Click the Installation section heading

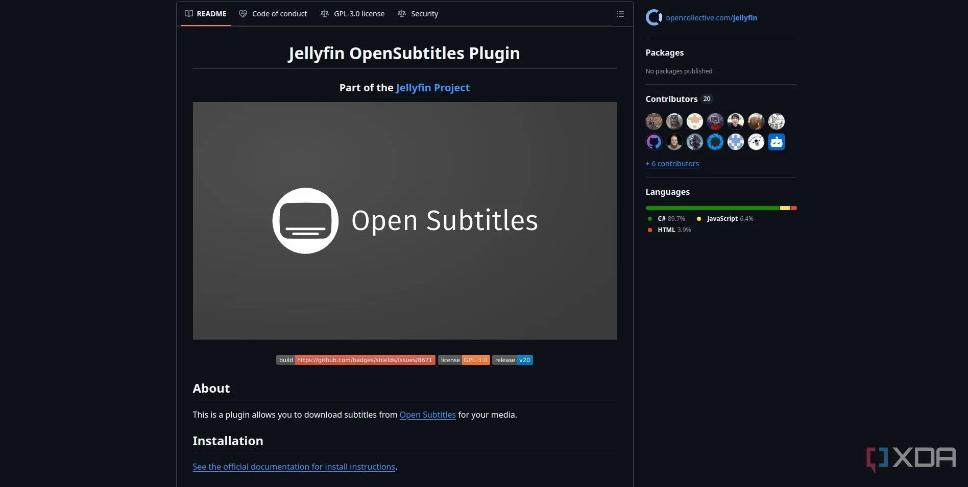228,441
